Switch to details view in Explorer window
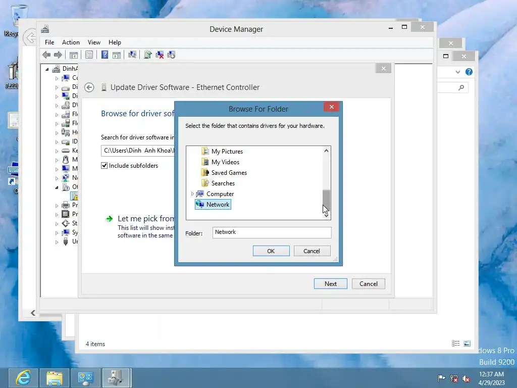This screenshot has width=517, height=388. point(456,344)
